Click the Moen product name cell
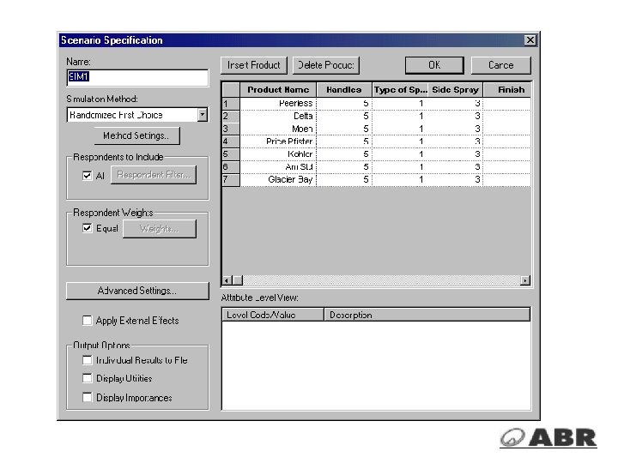Screen dimensions: 618x463 tap(278, 129)
